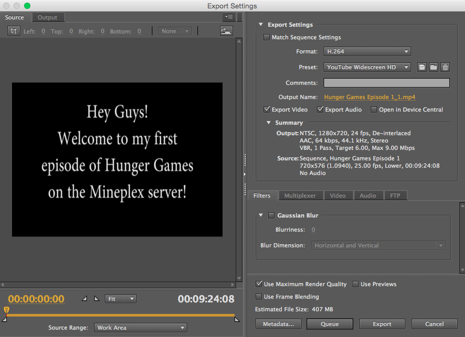Image resolution: width=465 pixels, height=337 pixels.
Task: Click the timeline Out point triangle handle
Action: (x=237, y=319)
